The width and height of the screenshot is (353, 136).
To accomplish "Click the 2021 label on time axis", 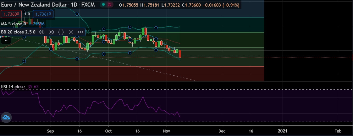I will [x=282, y=131].
